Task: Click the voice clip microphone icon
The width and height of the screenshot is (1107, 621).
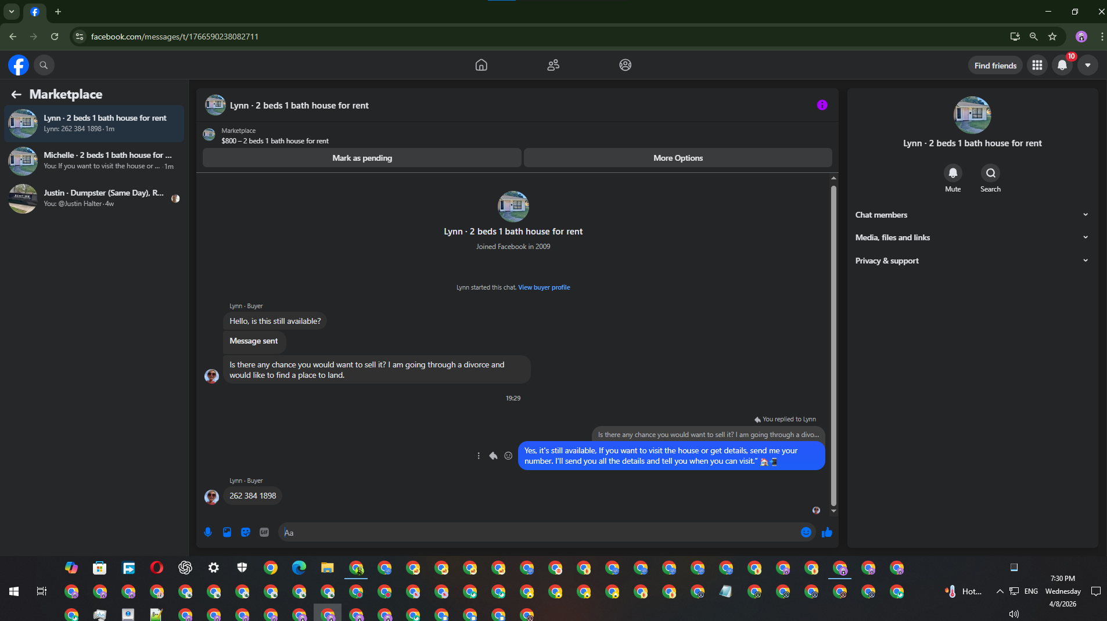Action: tap(208, 532)
